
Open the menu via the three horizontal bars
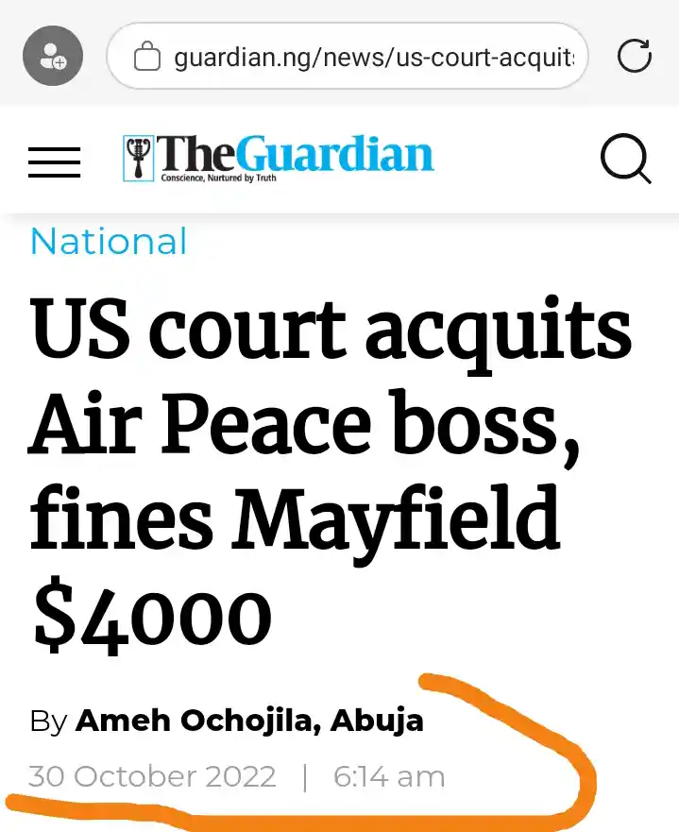pos(54,161)
